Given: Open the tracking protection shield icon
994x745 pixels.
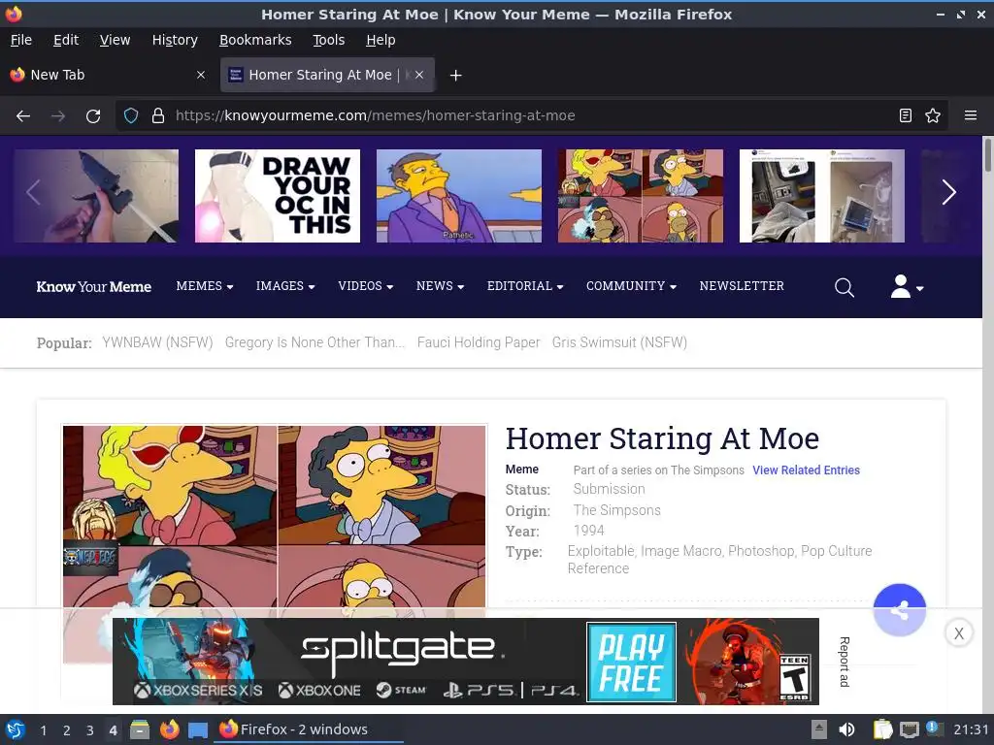Looking at the screenshot, I should [131, 116].
